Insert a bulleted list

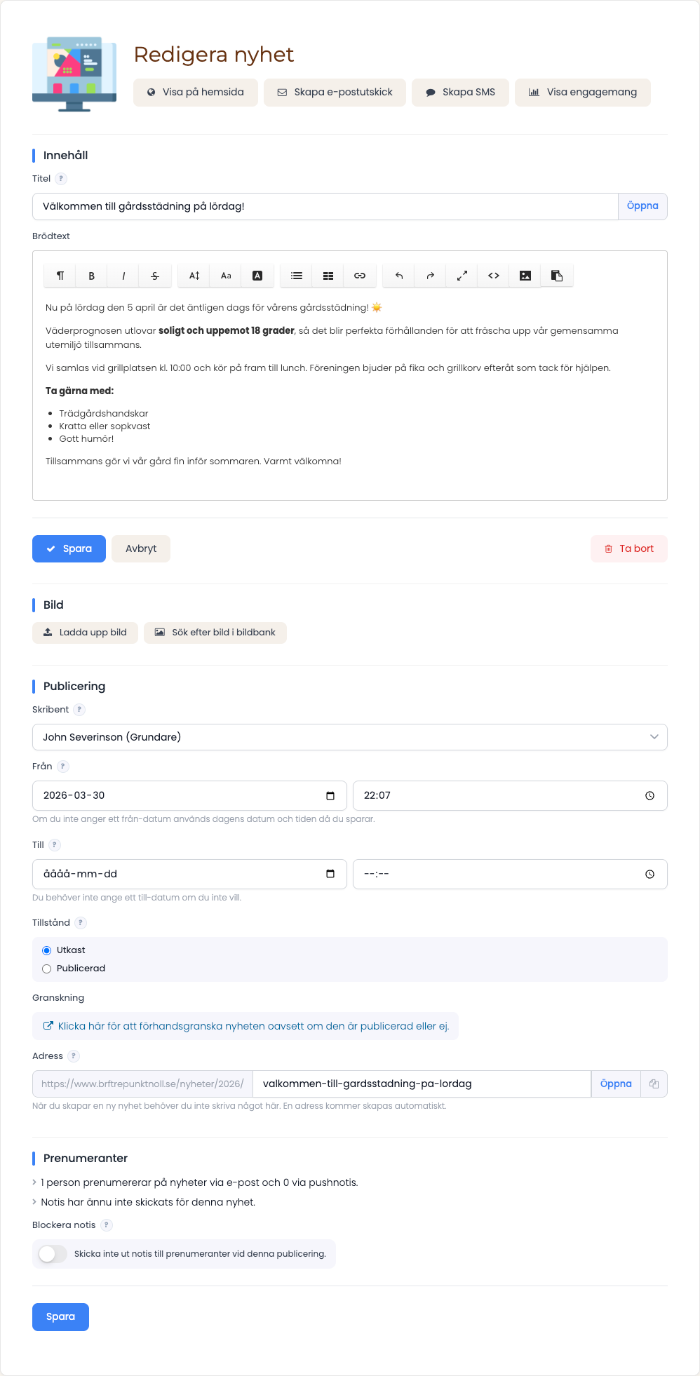click(x=297, y=276)
